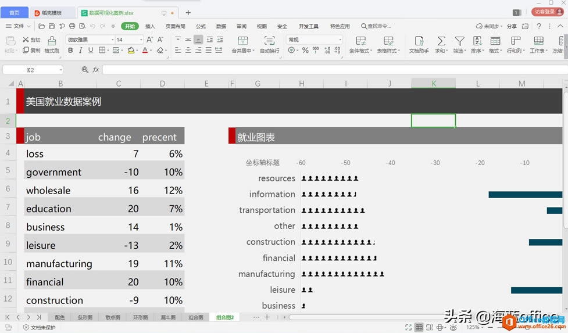Select the 漏斗图 sheet tab

point(169,317)
